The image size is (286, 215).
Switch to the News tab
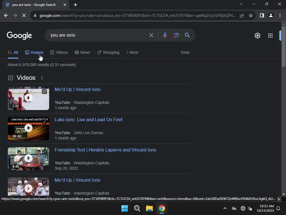(82, 52)
